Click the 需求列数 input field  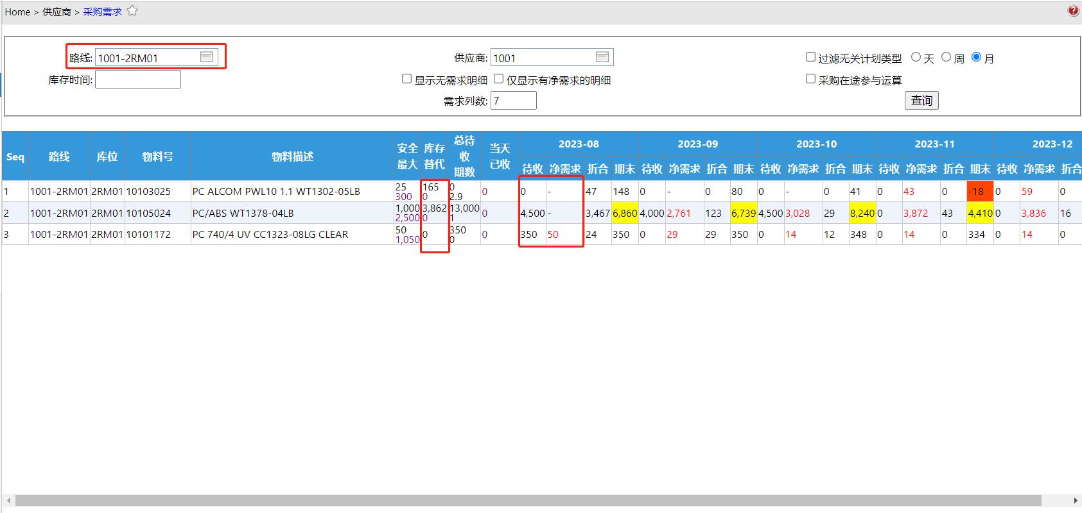(514, 101)
